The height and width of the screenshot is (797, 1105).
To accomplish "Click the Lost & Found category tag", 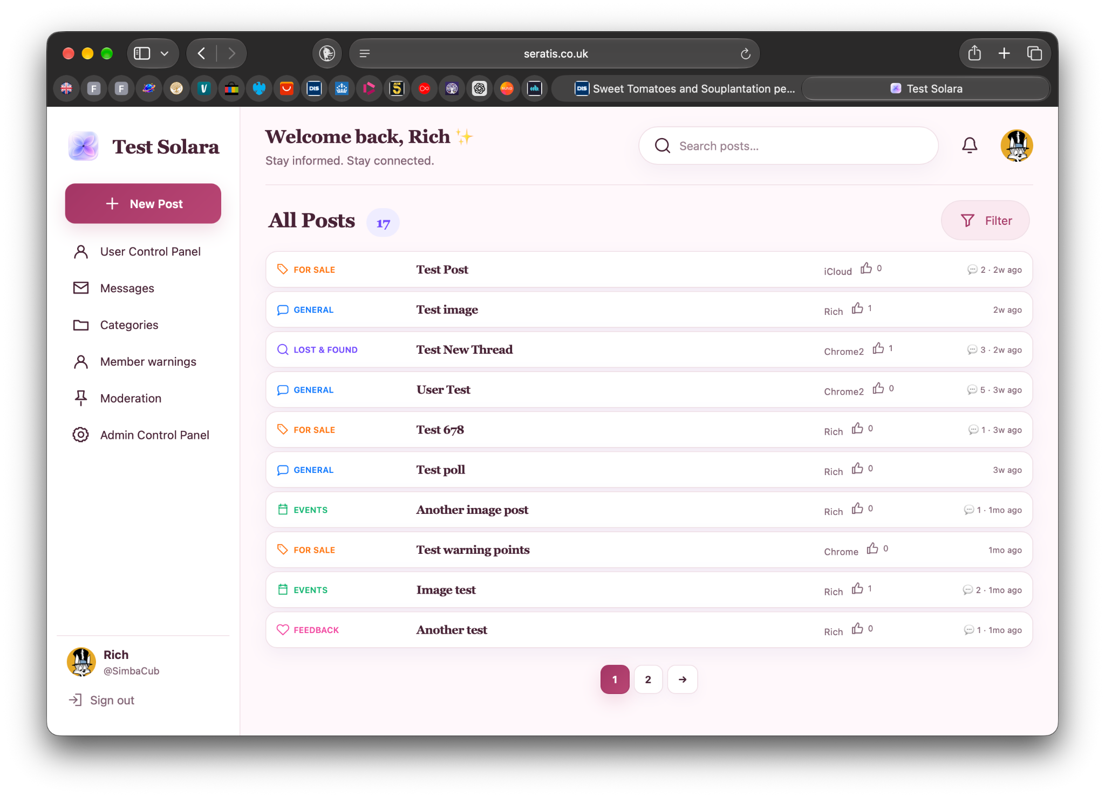I will click(318, 349).
